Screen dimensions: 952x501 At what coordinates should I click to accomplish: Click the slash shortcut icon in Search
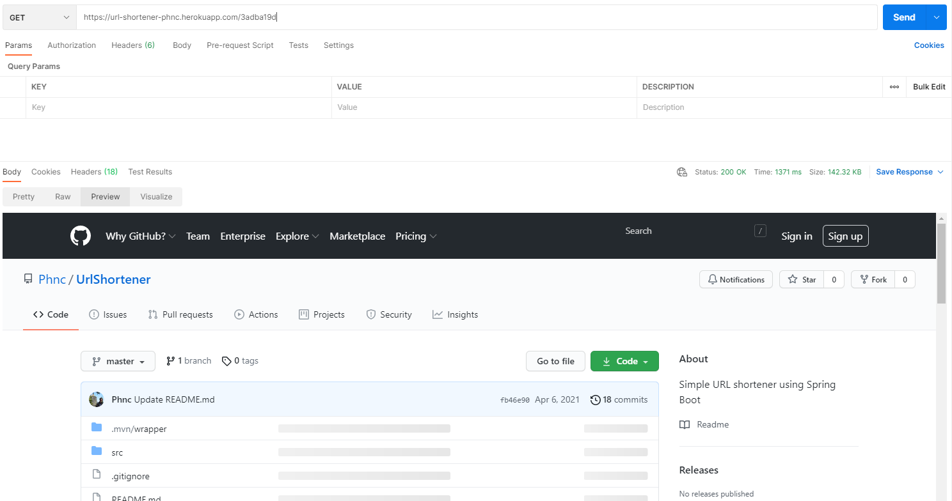coord(760,231)
